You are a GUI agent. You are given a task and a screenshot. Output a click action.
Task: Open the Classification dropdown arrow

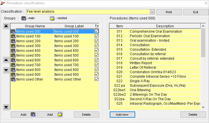coord(152,12)
